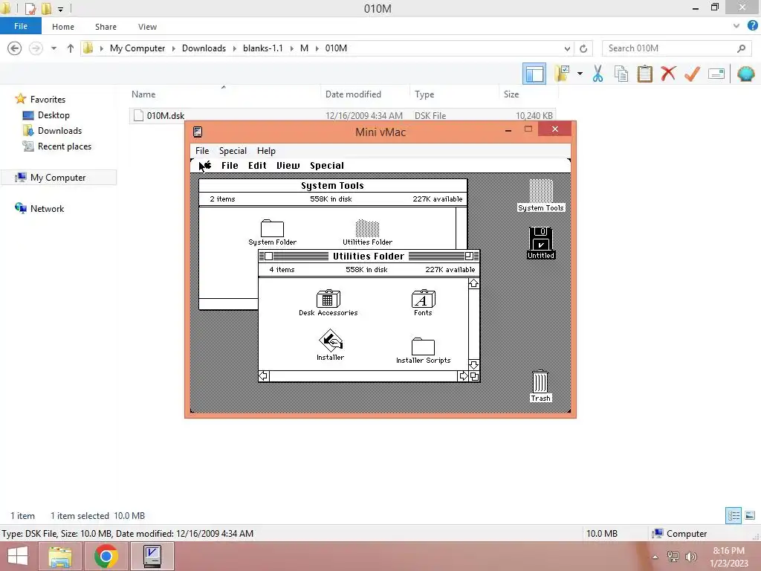761x571 pixels.
Task: Click the globe icon in Explorer toolbar
Action: (x=746, y=74)
